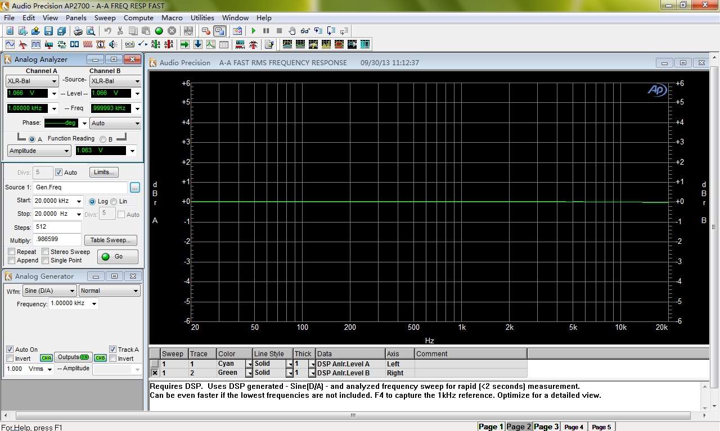The width and height of the screenshot is (720, 431).
Task: Click the AP logo on the graph
Action: click(x=657, y=90)
